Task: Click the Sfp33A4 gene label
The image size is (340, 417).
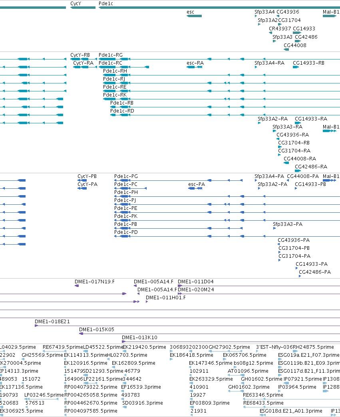Action: tap(264, 12)
